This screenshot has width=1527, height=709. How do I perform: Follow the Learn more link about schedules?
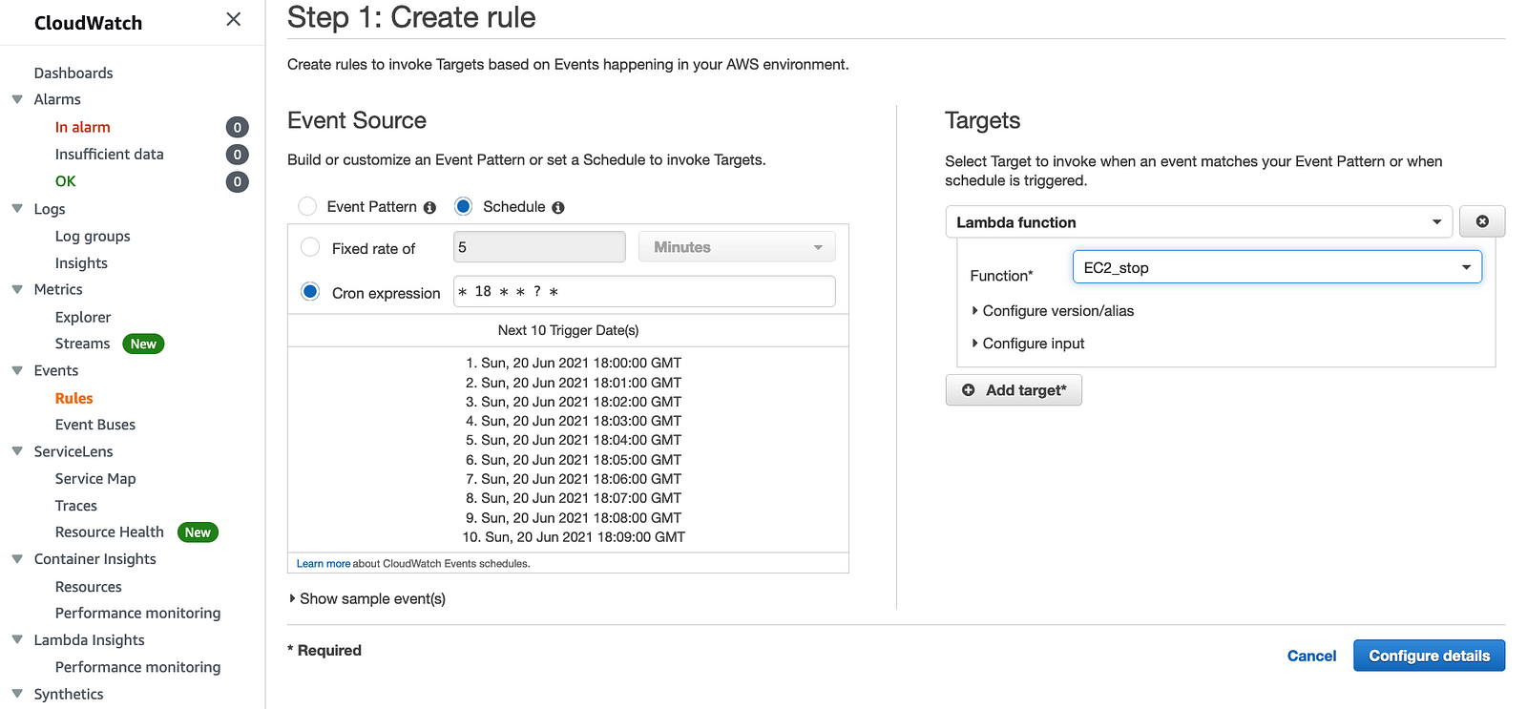click(324, 564)
